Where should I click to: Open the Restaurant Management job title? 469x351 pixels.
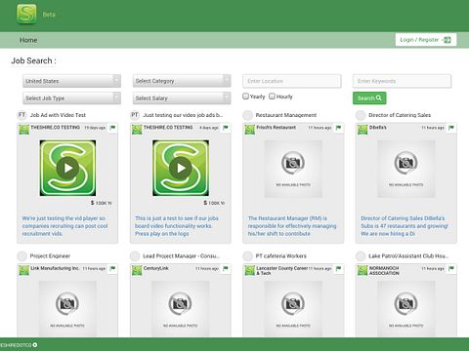click(286, 115)
